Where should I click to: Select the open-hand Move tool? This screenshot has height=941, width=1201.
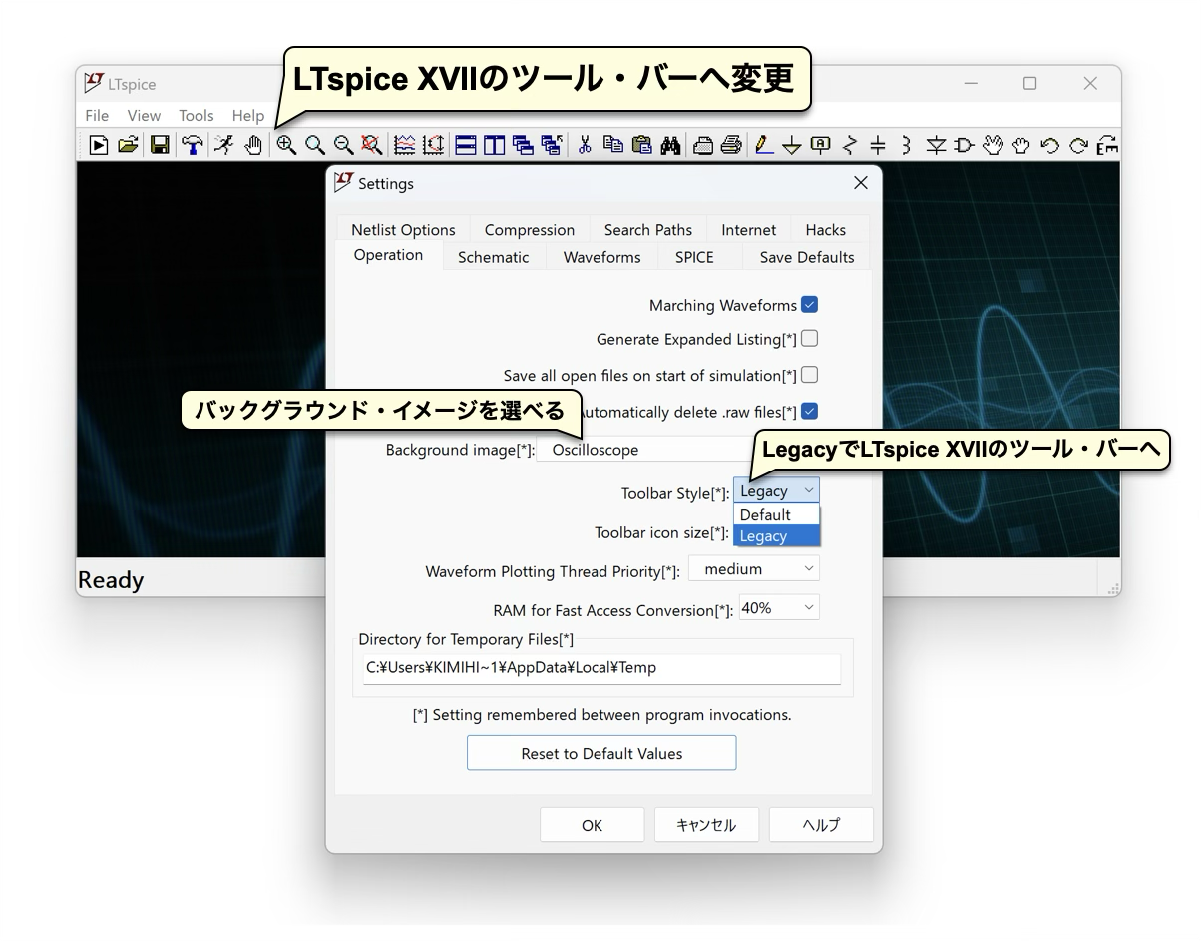click(x=993, y=145)
